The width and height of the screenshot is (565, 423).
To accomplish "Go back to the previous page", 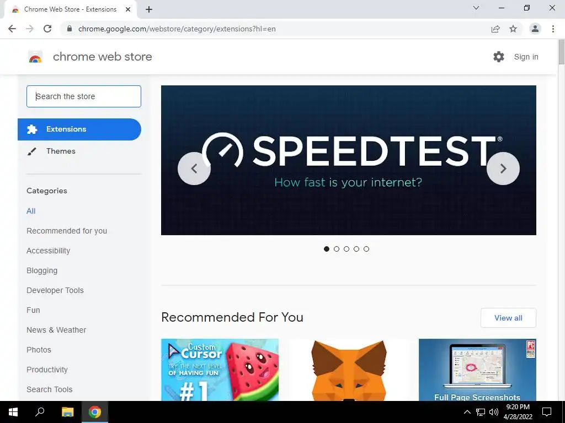I will click(12, 29).
